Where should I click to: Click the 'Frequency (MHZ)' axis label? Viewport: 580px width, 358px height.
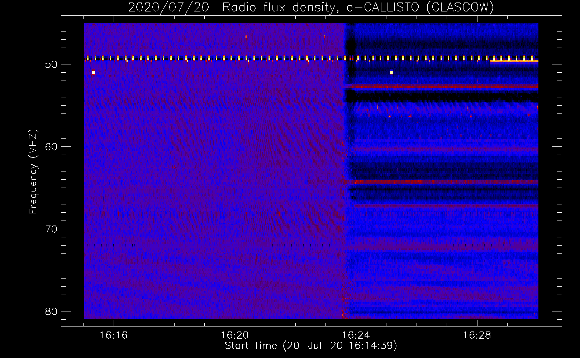33,172
